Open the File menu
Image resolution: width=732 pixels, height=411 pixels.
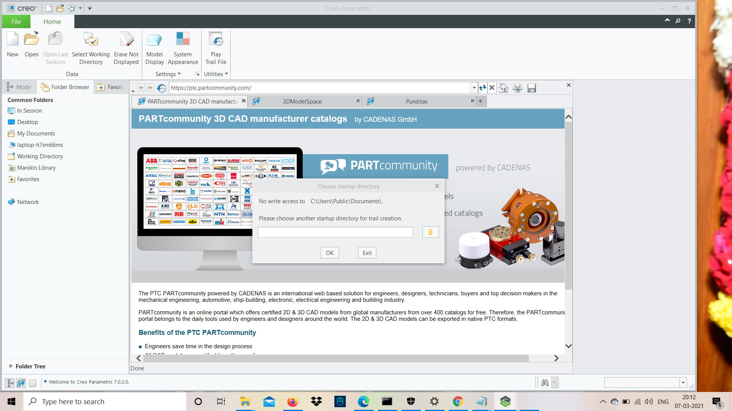[x=16, y=21]
